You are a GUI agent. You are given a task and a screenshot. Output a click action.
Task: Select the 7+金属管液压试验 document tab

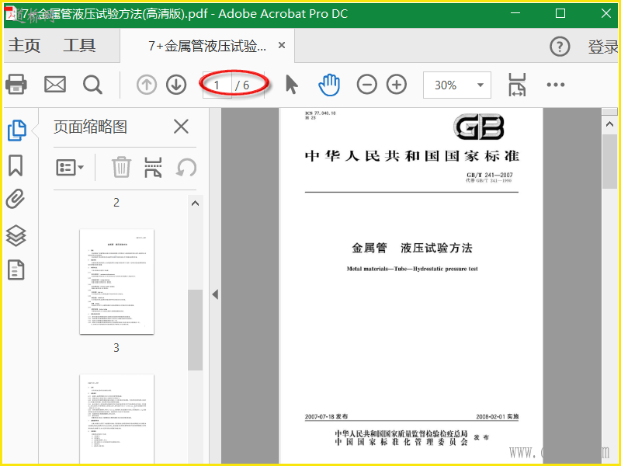pos(207,46)
